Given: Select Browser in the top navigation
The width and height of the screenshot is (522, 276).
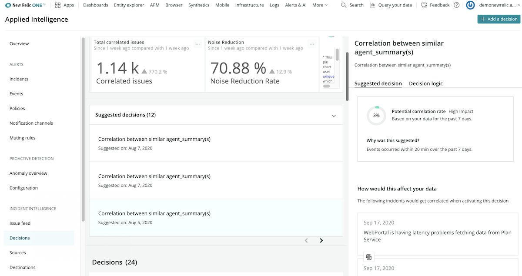Looking at the screenshot, I should 174,5.
